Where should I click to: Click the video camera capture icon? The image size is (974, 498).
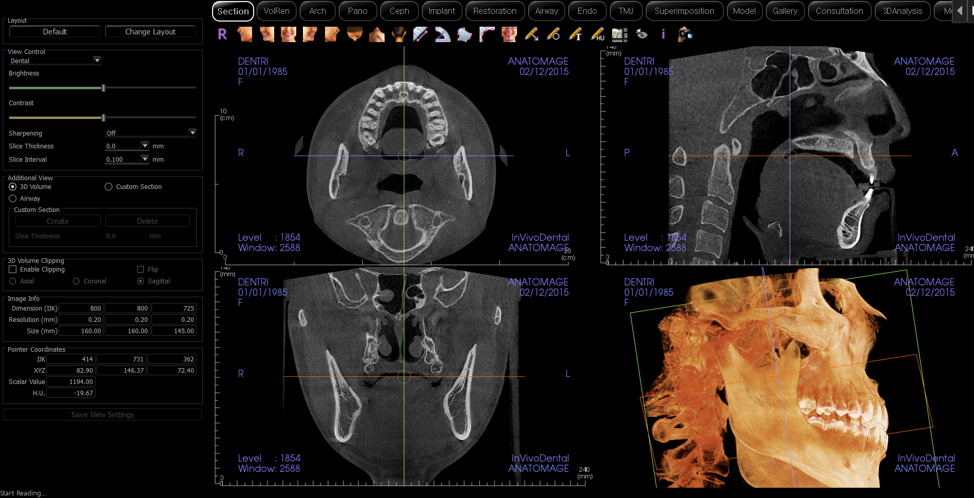pyautogui.click(x=685, y=34)
